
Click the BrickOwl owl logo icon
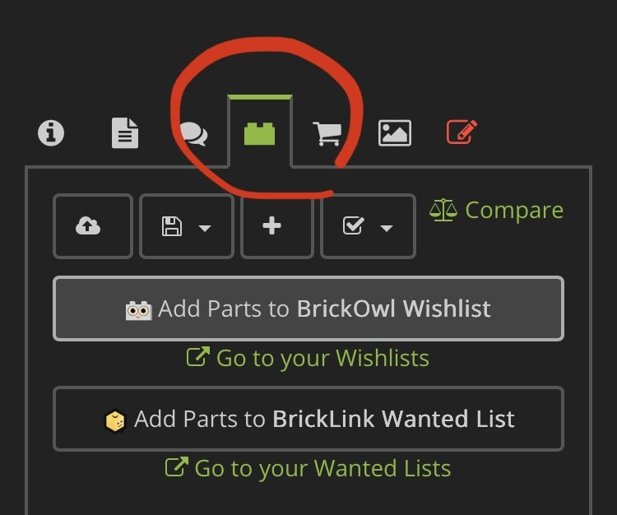tap(138, 310)
